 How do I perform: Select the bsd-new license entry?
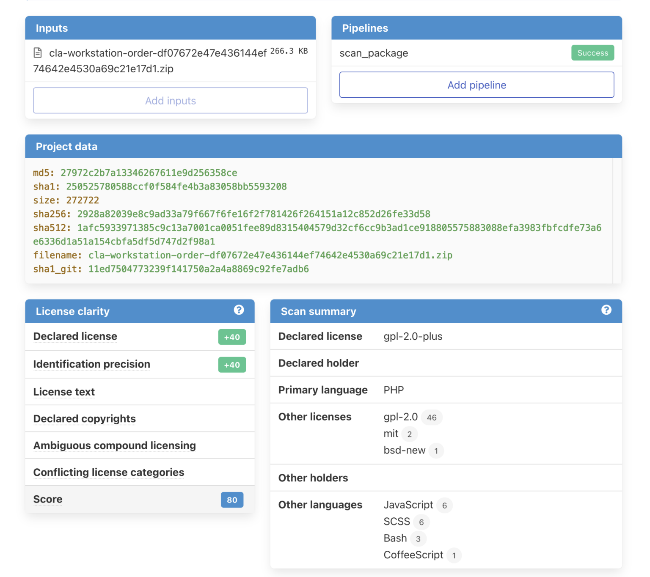click(404, 451)
